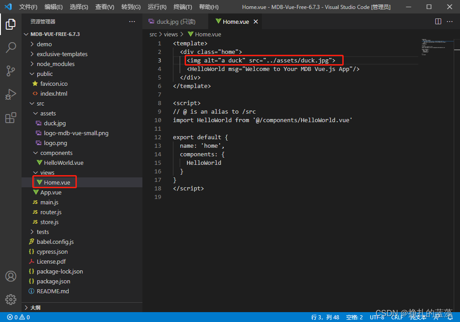Open README.md file
The height and width of the screenshot is (322, 460).
tap(53, 291)
